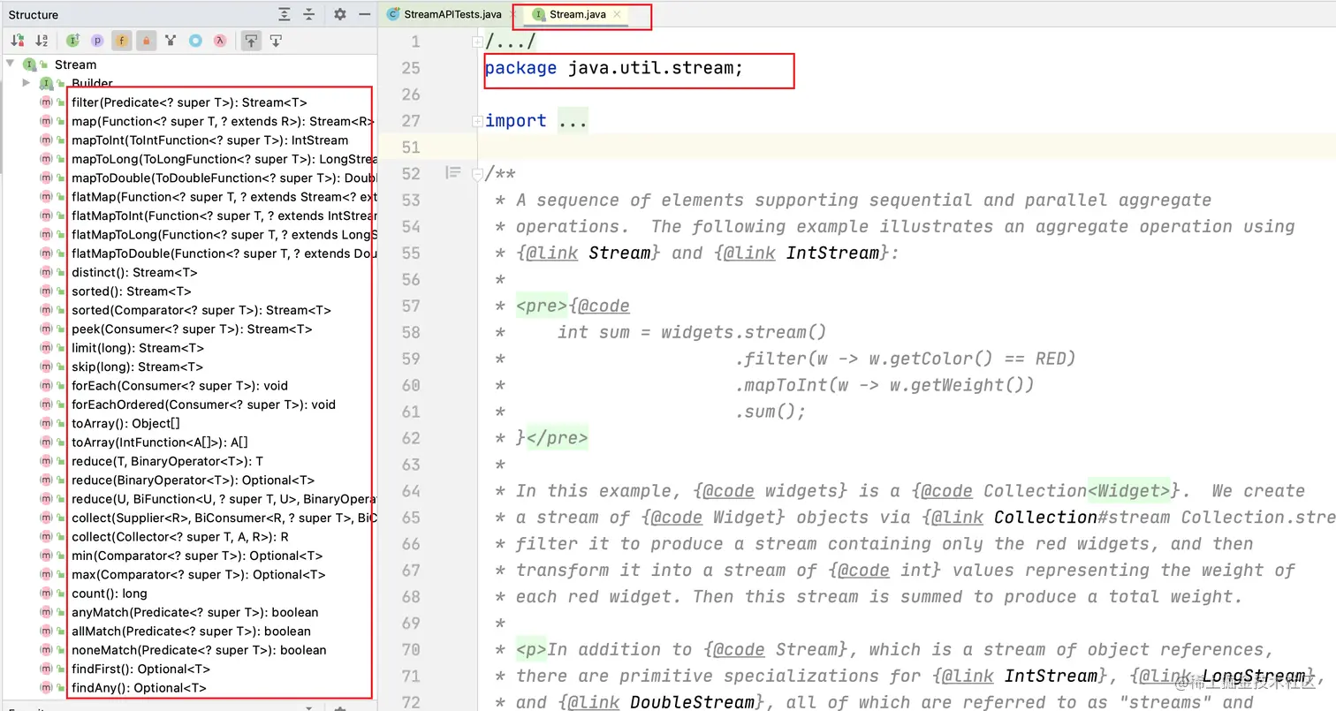Image resolution: width=1336 pixels, height=711 pixels.
Task: Select allMatch(Predicate) method row
Action: (x=191, y=631)
